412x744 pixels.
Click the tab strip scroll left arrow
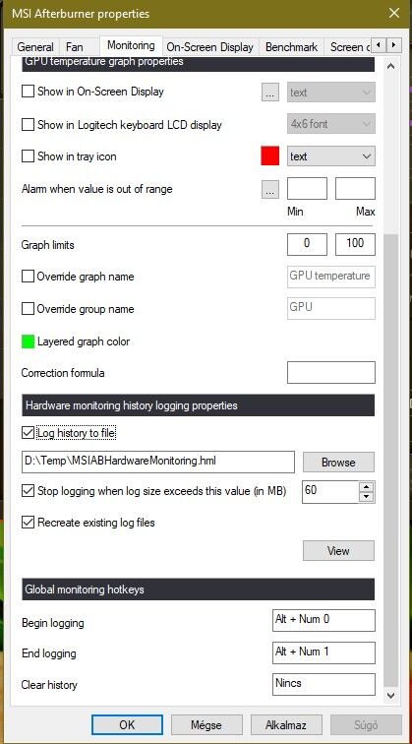379,45
